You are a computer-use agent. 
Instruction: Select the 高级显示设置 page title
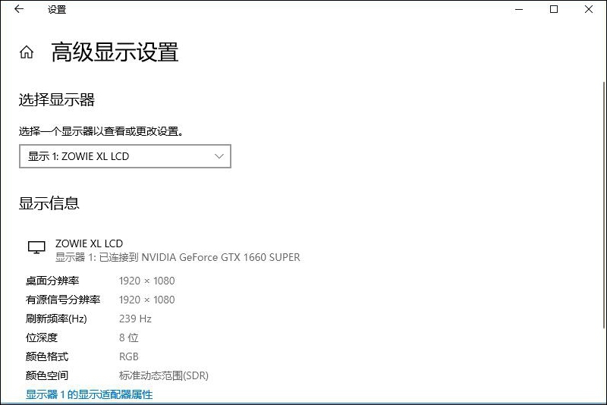pos(115,52)
